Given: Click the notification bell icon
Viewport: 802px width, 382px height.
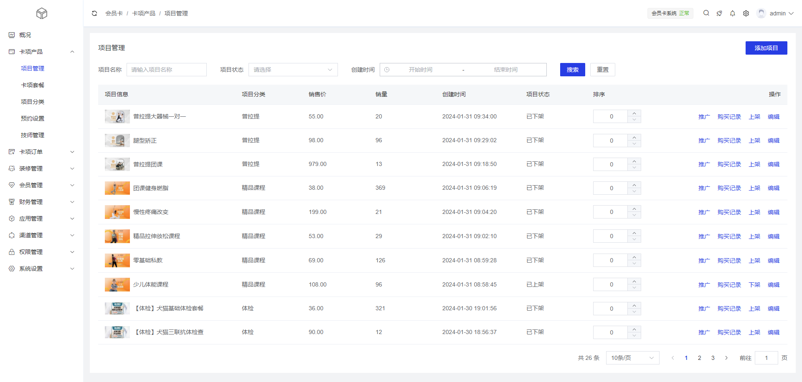Looking at the screenshot, I should point(733,13).
